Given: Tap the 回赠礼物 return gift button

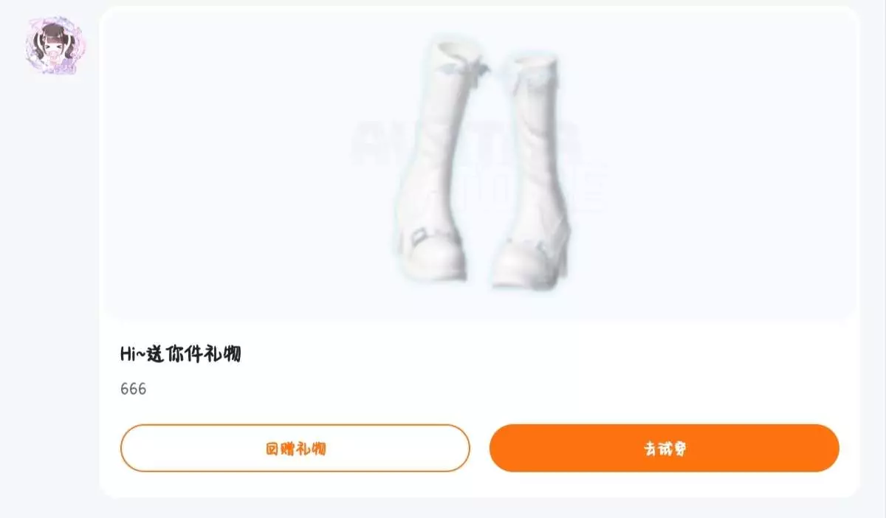Looking at the screenshot, I should click(x=295, y=448).
